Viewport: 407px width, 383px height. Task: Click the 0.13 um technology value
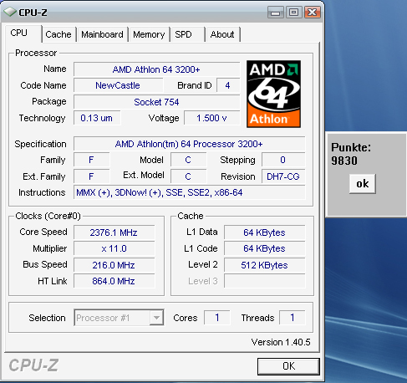click(x=97, y=118)
